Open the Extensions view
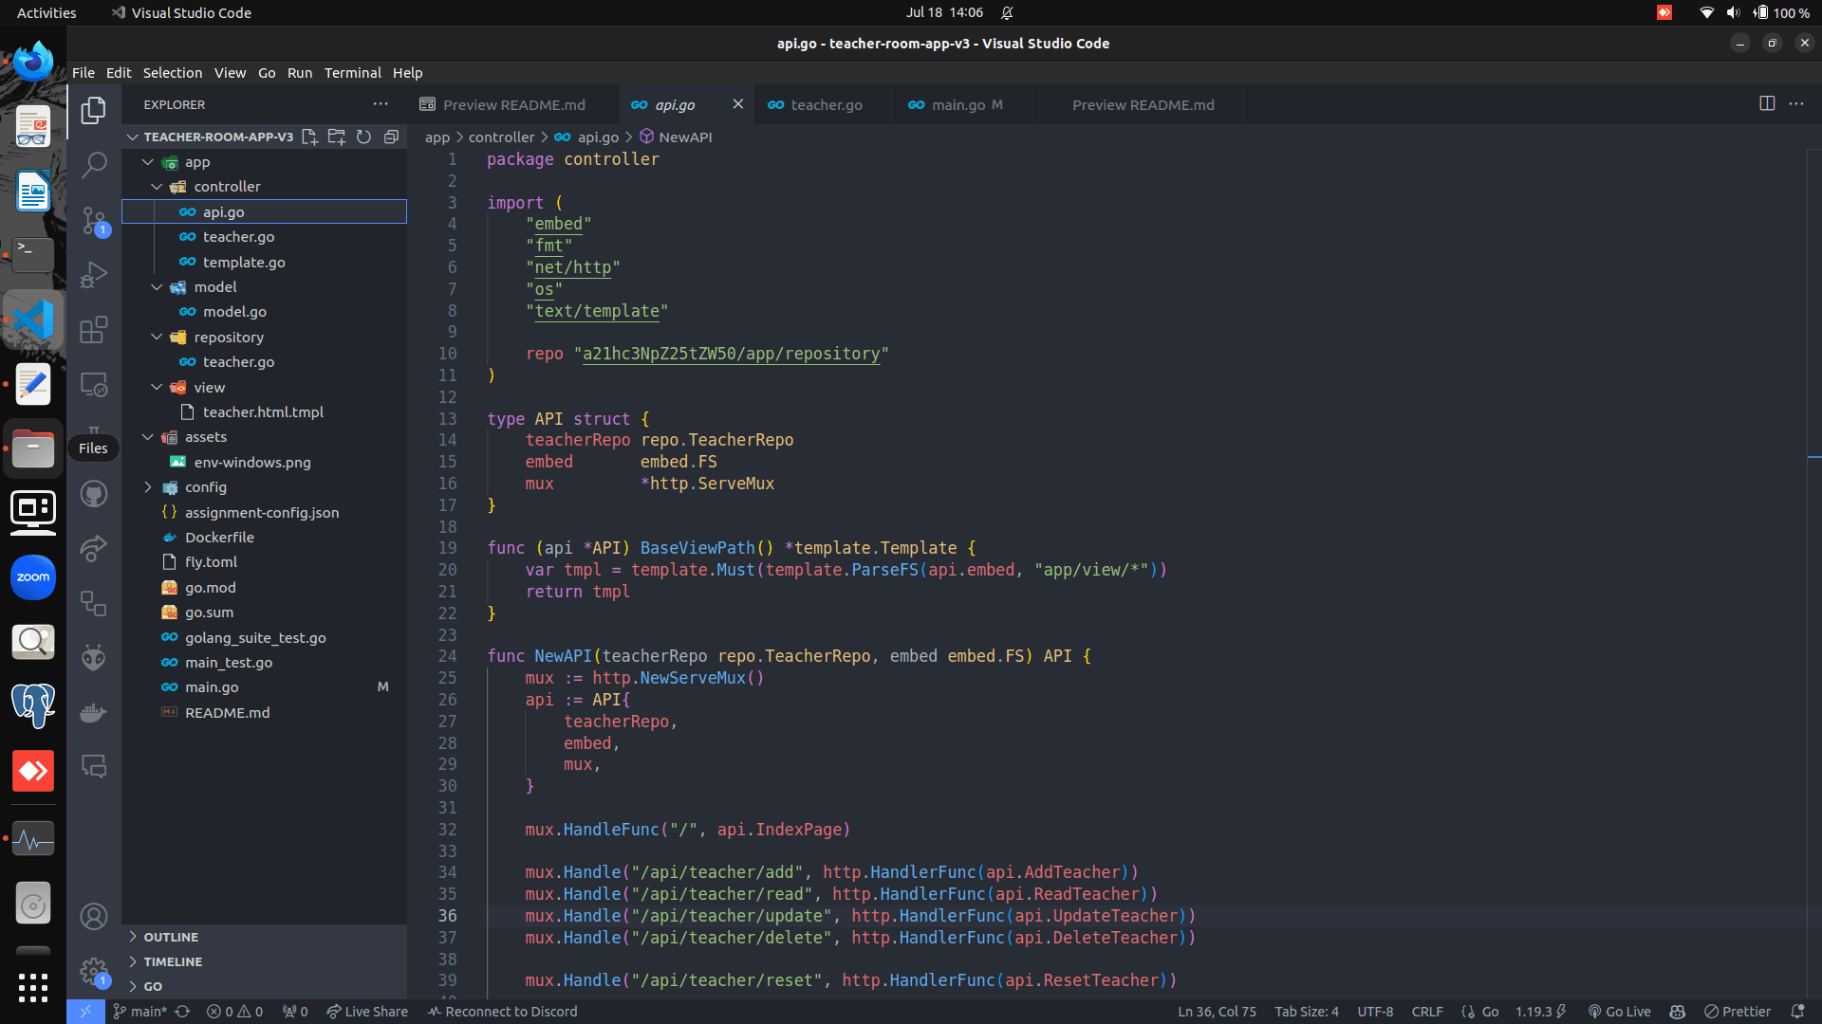 pos(93,330)
